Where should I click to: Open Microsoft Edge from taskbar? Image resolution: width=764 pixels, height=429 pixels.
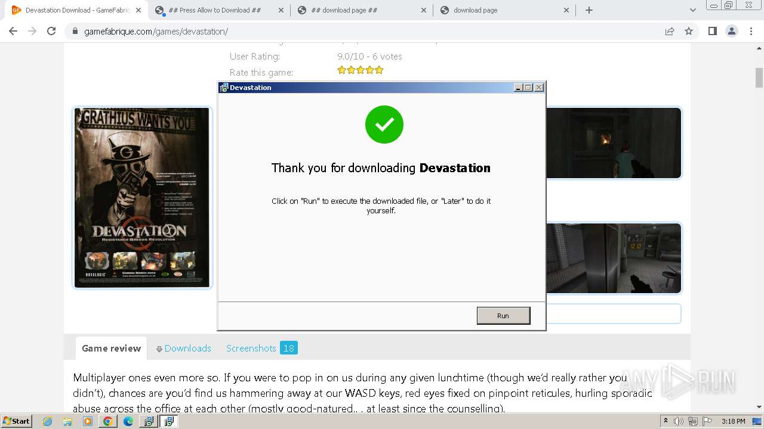tap(128, 421)
